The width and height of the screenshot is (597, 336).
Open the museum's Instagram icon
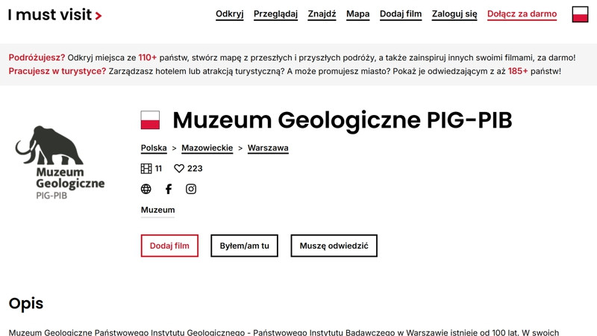191,189
